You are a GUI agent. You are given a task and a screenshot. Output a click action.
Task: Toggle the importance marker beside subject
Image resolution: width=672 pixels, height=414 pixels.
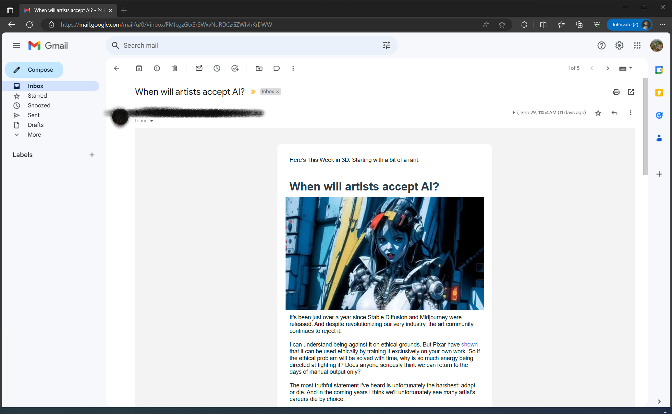tap(253, 92)
